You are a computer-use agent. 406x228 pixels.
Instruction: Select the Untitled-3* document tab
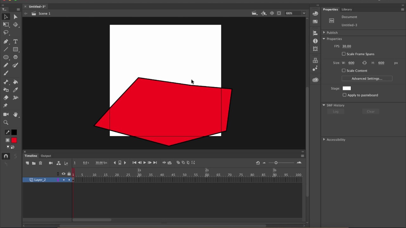[37, 7]
